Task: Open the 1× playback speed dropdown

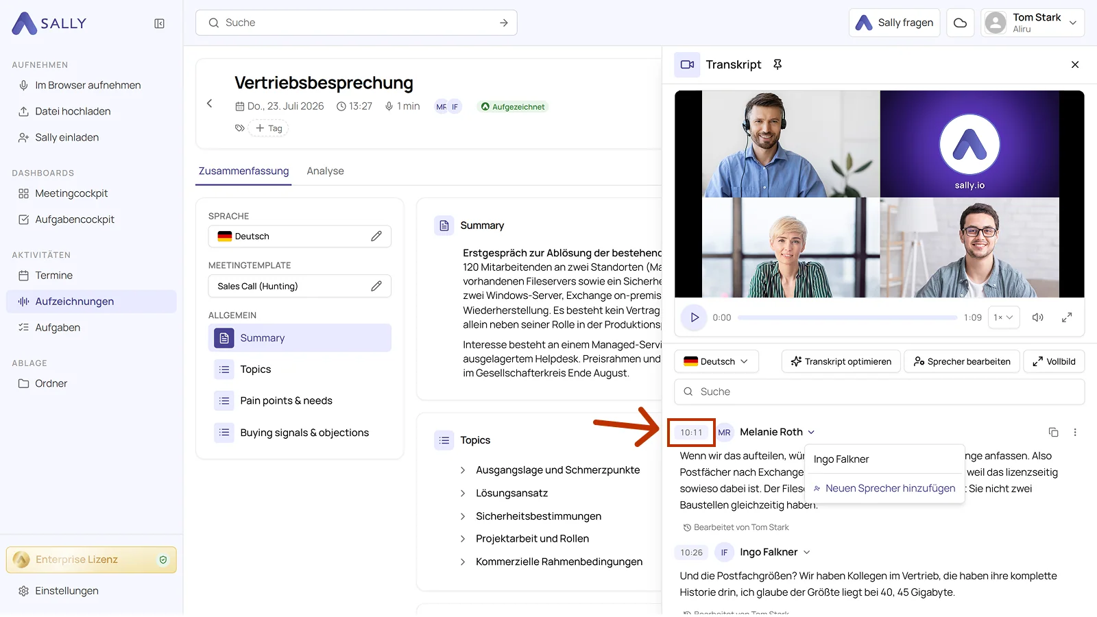Action: click(1003, 317)
